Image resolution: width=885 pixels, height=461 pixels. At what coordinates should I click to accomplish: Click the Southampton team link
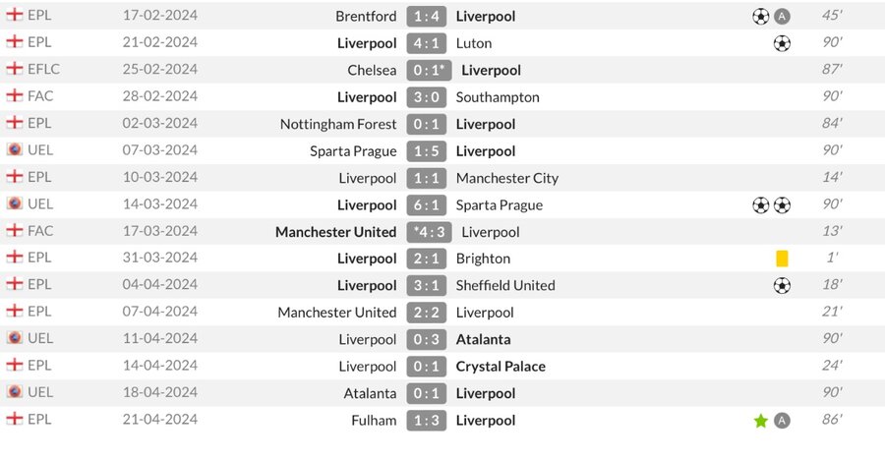498,97
